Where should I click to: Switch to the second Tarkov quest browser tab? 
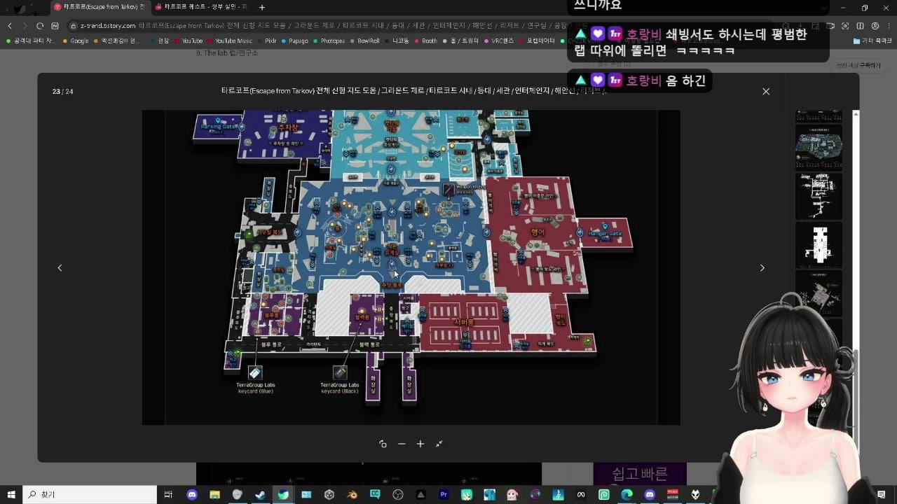pos(201,7)
